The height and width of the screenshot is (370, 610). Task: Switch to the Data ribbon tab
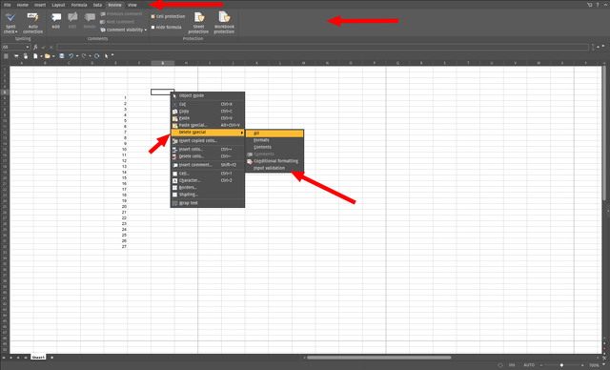coord(97,5)
